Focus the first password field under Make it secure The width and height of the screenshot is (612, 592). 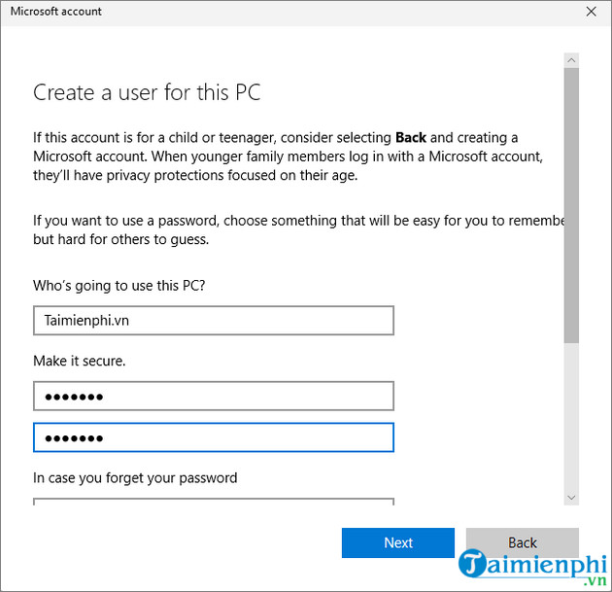[x=214, y=396]
